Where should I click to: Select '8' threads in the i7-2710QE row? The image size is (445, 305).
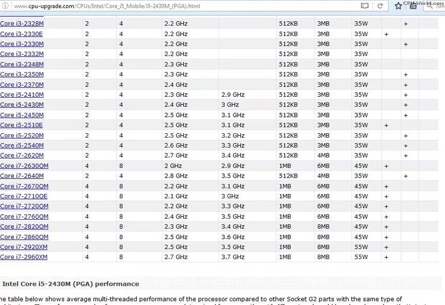click(x=121, y=196)
